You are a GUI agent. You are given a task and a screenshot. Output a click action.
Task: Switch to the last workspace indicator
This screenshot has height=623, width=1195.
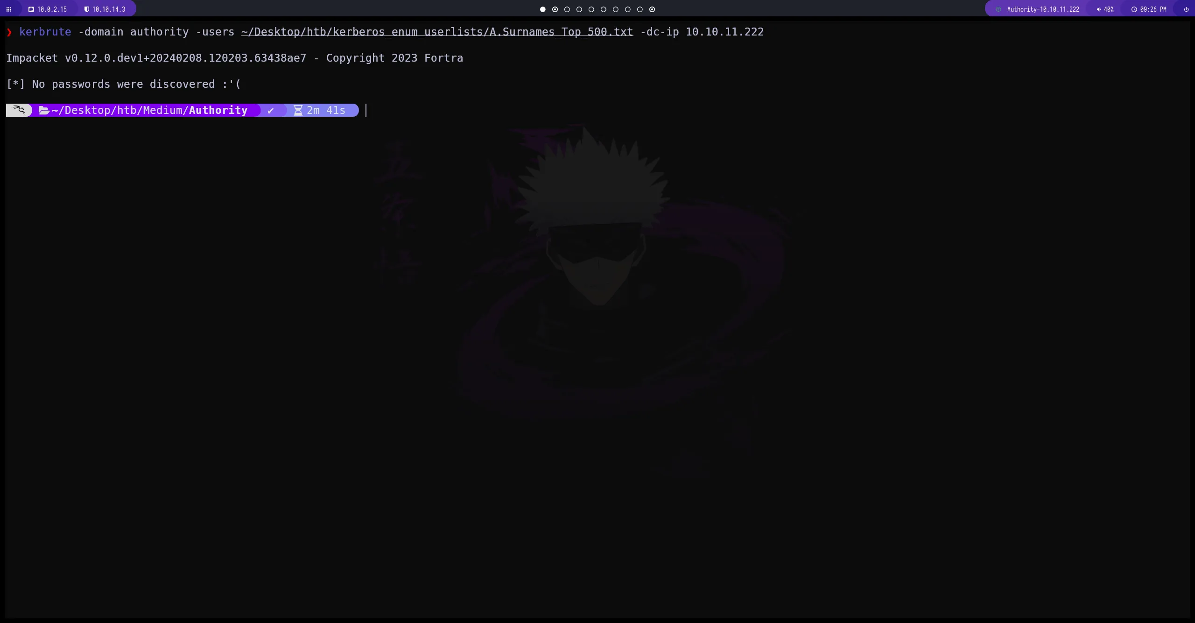pos(652,9)
